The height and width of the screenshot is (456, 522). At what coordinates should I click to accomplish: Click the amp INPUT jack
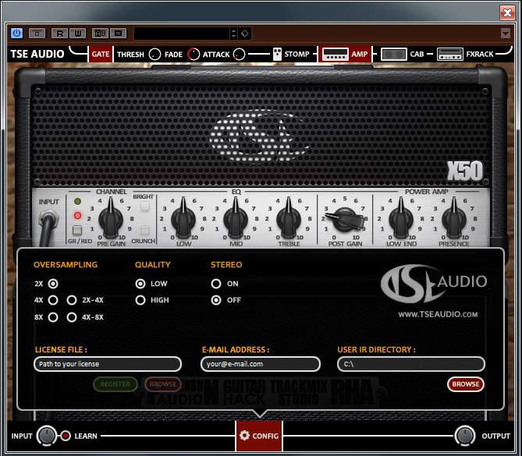pos(49,220)
